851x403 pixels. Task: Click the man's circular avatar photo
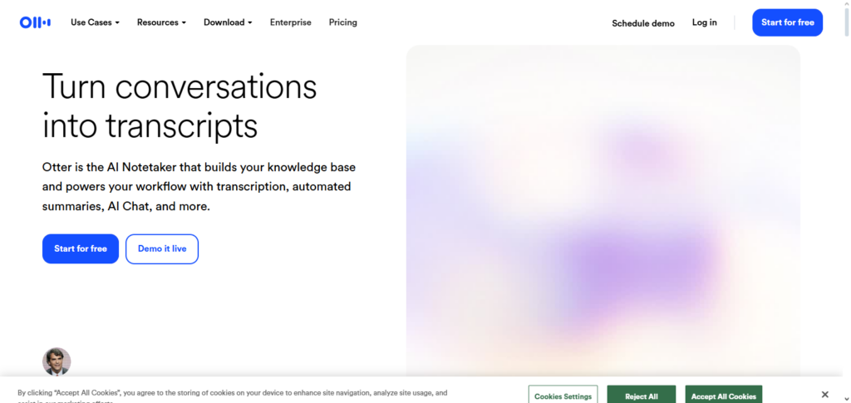click(57, 361)
